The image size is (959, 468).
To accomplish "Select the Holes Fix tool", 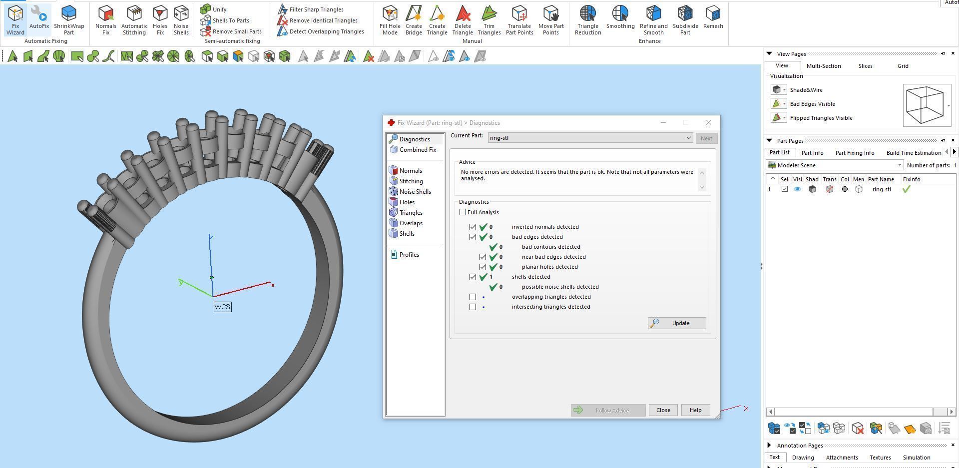I will (160, 20).
